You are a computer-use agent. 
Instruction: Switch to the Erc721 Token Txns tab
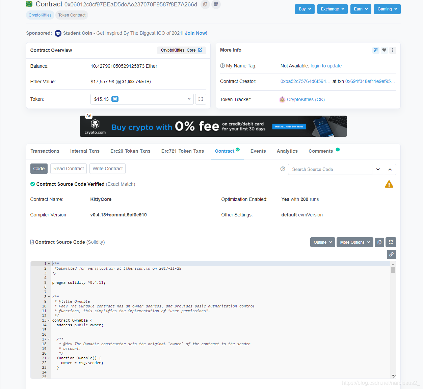[183, 151]
